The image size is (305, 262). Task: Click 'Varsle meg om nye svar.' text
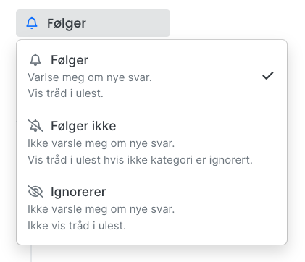(90, 77)
